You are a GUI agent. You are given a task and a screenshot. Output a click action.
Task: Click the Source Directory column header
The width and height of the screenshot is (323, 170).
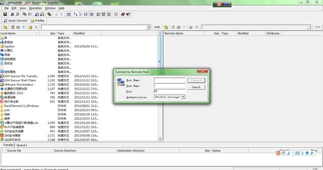pos(84,151)
